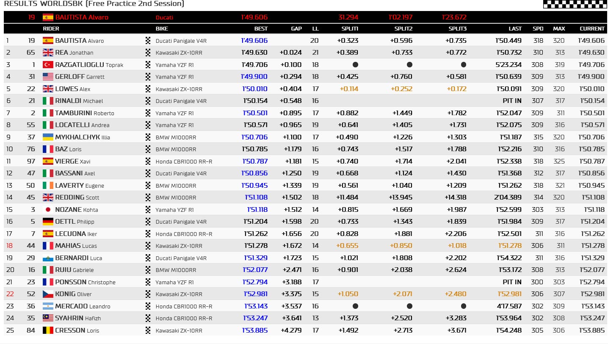Viewport: 608px width, 344px height.
Task: Click the Belgian flag next to Cresson
Action: (48, 330)
